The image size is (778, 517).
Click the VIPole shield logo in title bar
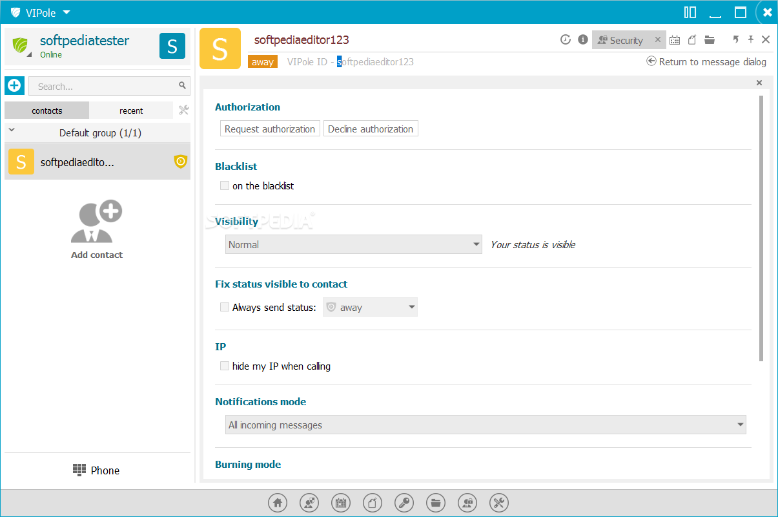click(15, 12)
